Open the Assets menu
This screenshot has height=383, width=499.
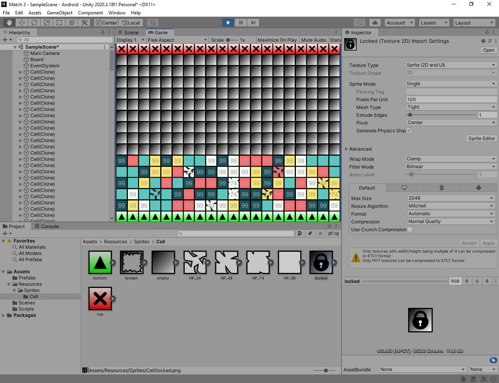[x=35, y=12]
